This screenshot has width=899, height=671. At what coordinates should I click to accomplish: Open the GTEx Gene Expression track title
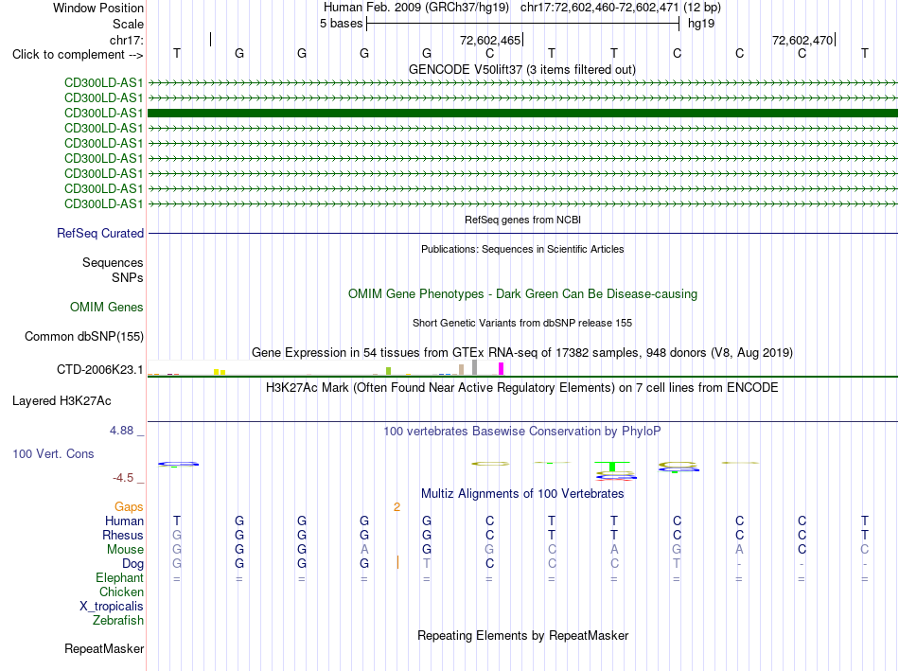[522, 353]
